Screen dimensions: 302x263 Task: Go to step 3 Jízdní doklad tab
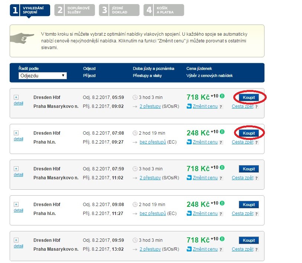pyautogui.click(x=119, y=10)
